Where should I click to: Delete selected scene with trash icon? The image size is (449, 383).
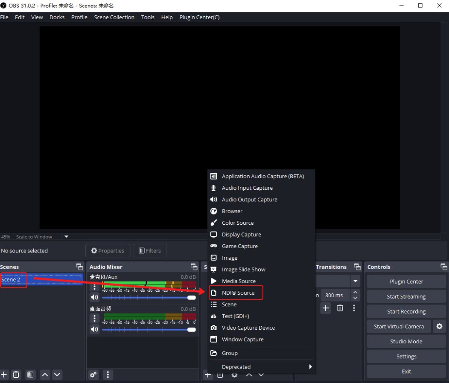click(16, 374)
